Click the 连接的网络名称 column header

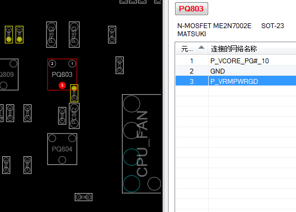pyautogui.click(x=234, y=49)
